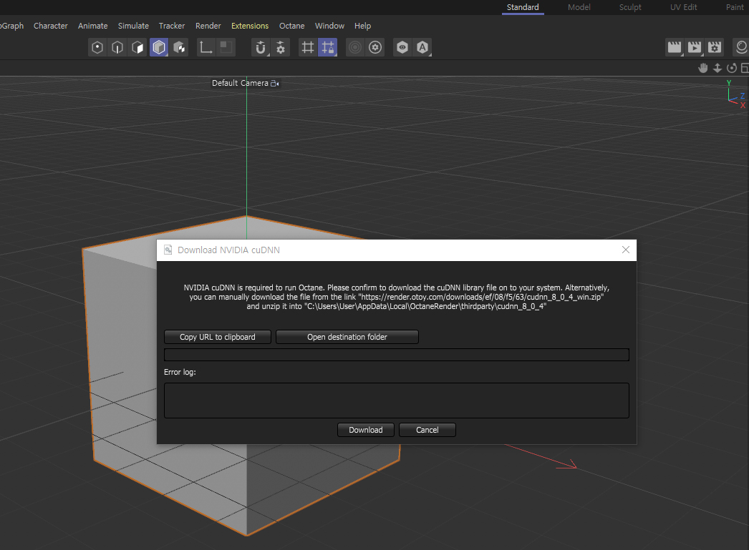Click the XYZ axis orientation gizmo
This screenshot has width=749, height=550.
[735, 94]
